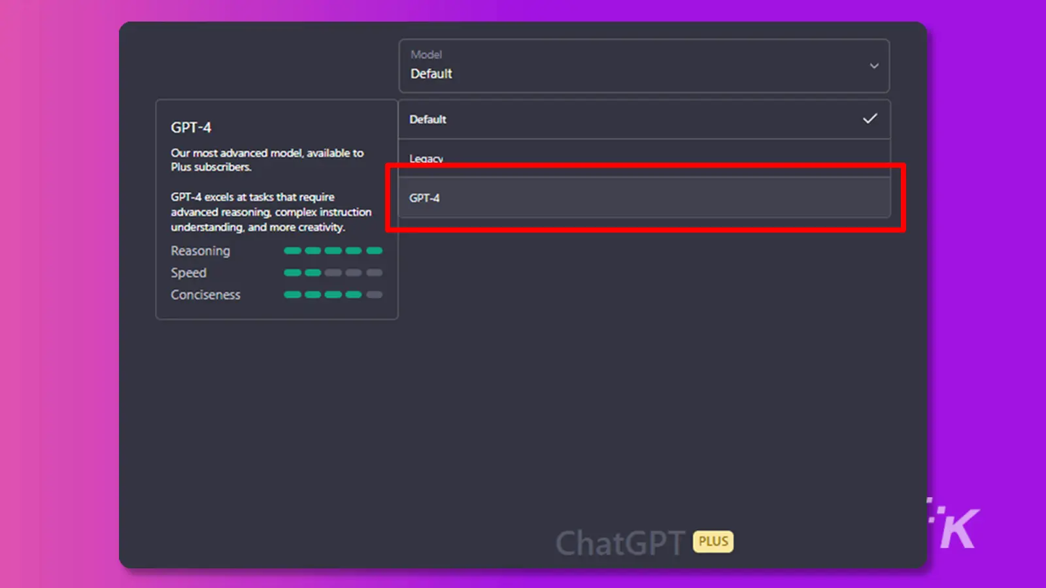This screenshot has width=1046, height=588.
Task: Click the Conciseness label
Action: pyautogui.click(x=205, y=295)
